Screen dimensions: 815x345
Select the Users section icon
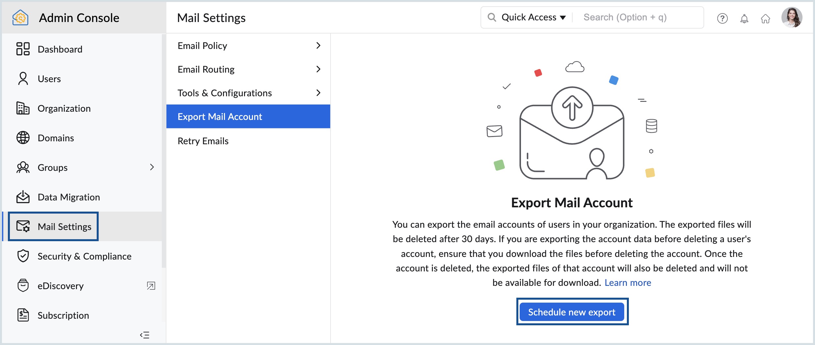coord(23,79)
